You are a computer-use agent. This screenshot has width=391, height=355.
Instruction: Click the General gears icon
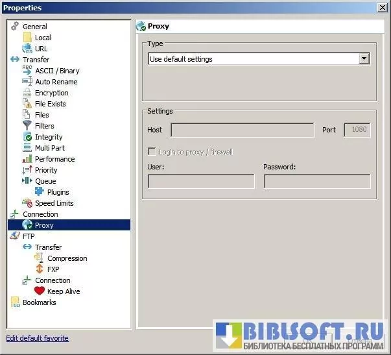pyautogui.click(x=15, y=27)
